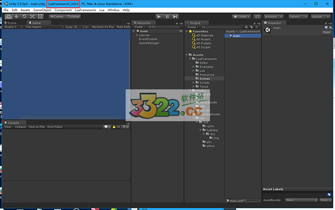Open the Help menu
The image size is (335, 210).
[x=126, y=10]
